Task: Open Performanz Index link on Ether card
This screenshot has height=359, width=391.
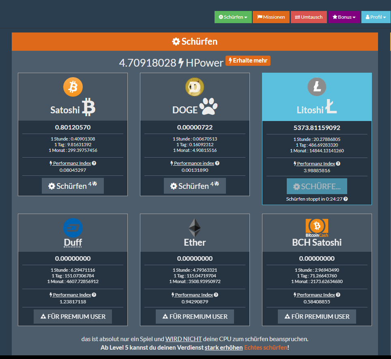Action: pos(194,295)
